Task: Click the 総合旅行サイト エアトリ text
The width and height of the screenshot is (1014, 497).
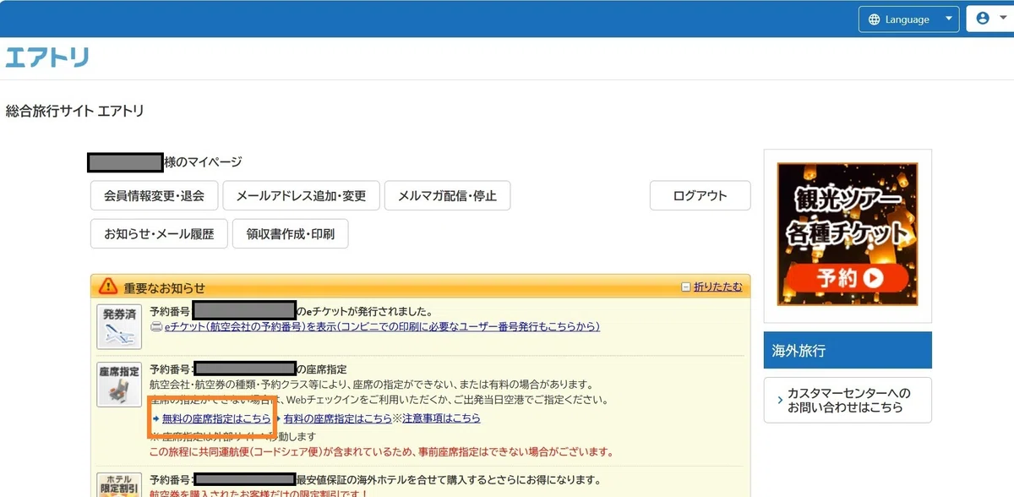Action: [74, 111]
